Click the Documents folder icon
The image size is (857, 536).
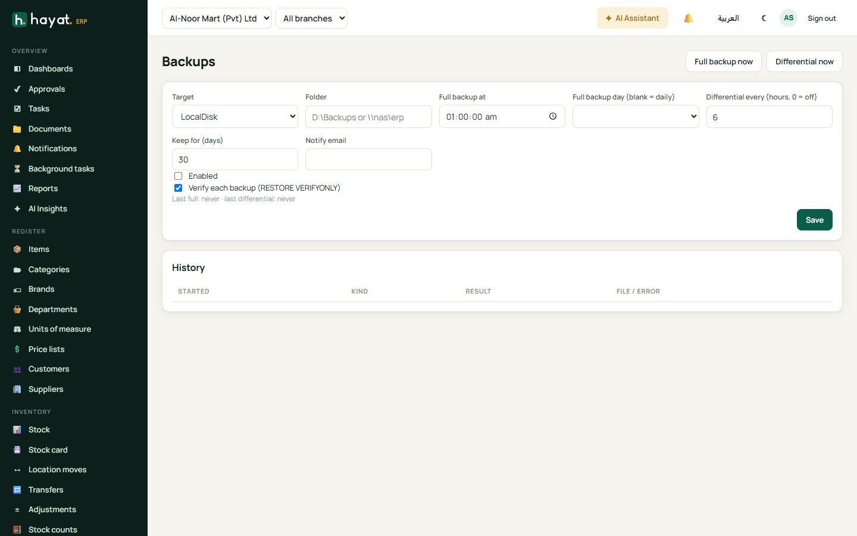tap(17, 129)
